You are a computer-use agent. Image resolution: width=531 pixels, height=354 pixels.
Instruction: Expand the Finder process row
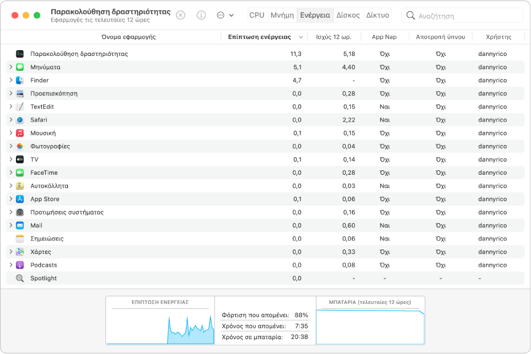click(11, 80)
